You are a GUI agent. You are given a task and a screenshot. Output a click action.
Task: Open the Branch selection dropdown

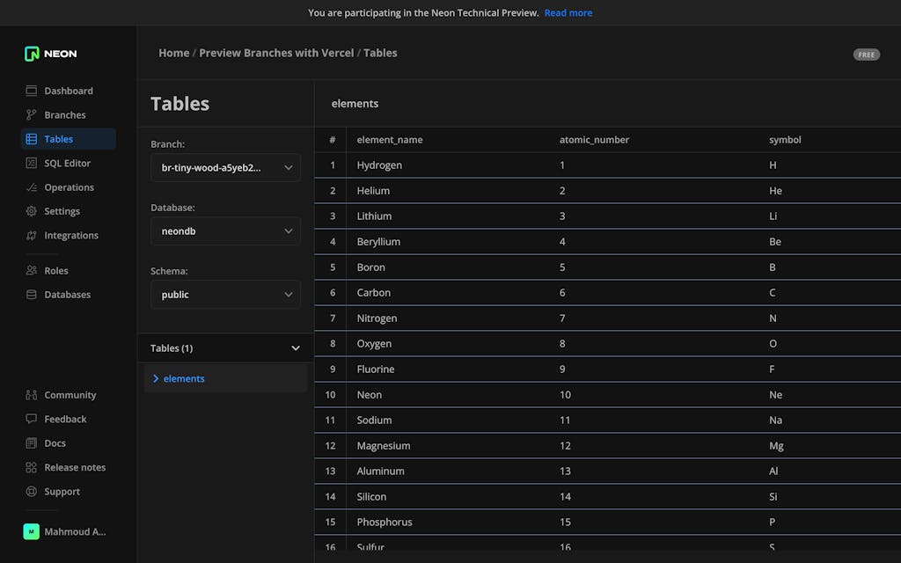point(225,168)
